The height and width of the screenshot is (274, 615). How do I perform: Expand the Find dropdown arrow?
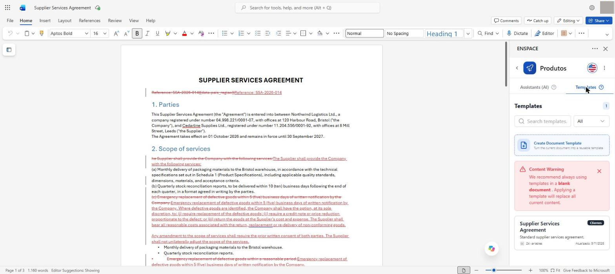point(497,33)
